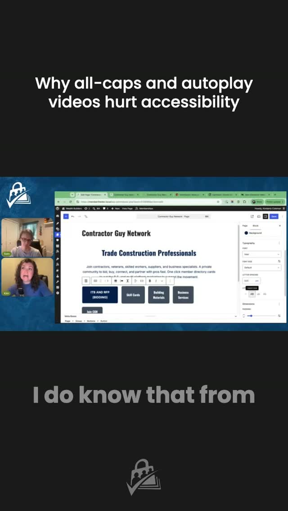Toggle the Settings sidebar icon beside Save
Viewport: 288px width, 511px height.
(x=265, y=216)
